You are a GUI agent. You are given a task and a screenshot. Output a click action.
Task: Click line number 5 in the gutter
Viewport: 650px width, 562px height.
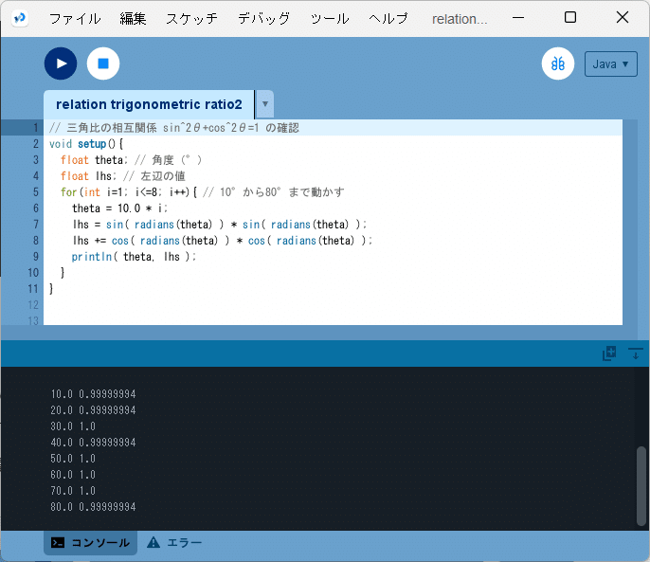36,192
